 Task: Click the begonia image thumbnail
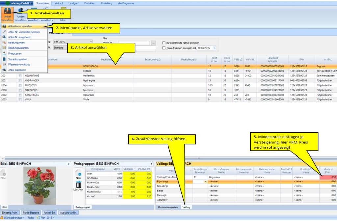click(39, 185)
